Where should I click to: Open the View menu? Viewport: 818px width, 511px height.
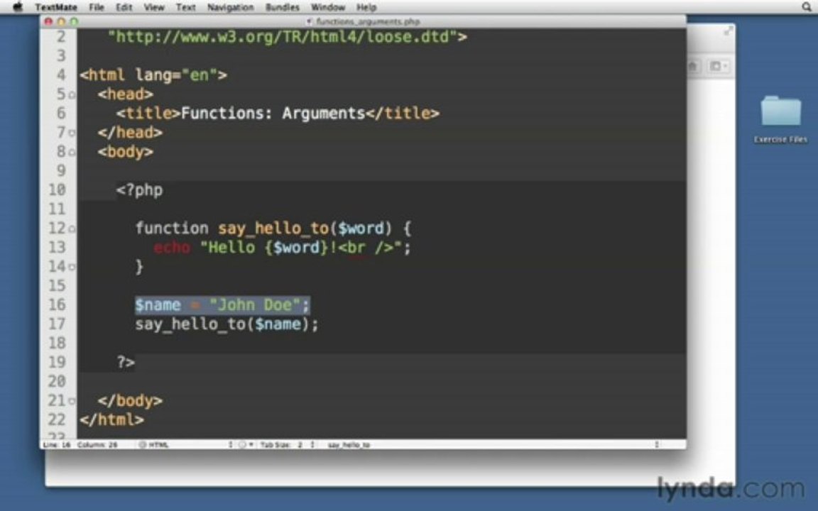tap(154, 7)
